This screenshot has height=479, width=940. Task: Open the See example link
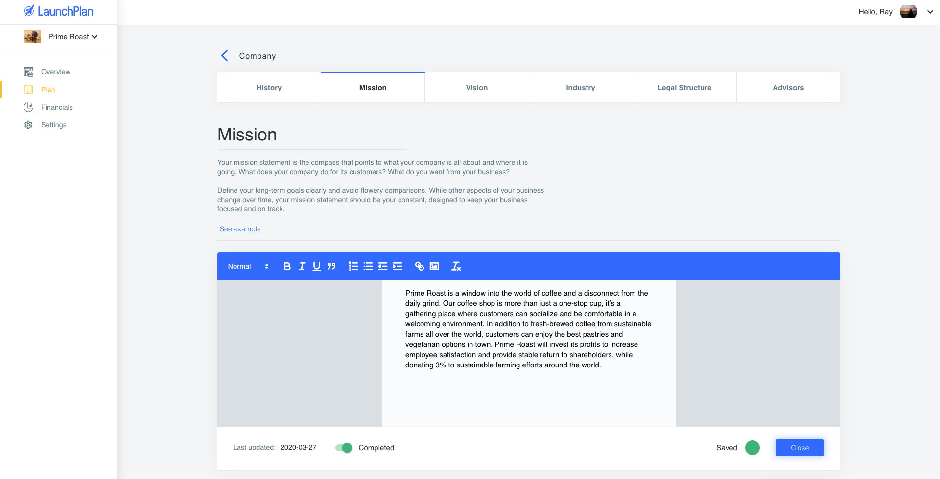[x=240, y=229]
